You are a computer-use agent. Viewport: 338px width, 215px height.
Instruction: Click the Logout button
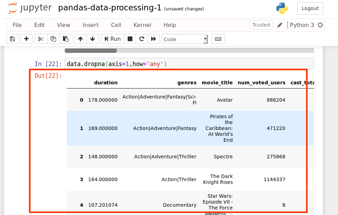pos(310,8)
